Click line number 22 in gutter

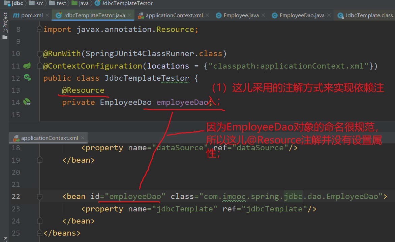pos(16,197)
